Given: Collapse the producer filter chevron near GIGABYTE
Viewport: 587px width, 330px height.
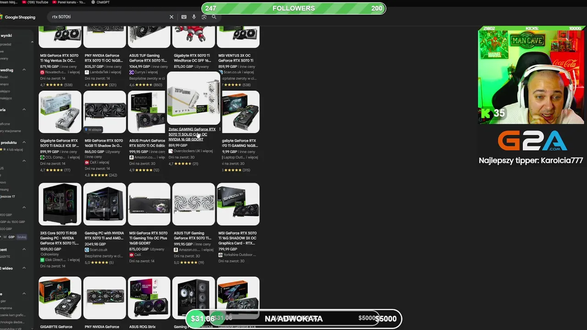Looking at the screenshot, I should [24, 249].
